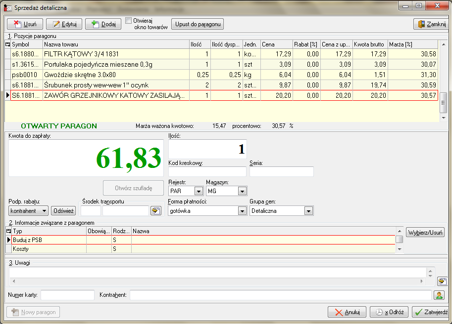The width and height of the screenshot is (452, 324).
Task: Click Anuluj with the red X
Action: pos(347,312)
